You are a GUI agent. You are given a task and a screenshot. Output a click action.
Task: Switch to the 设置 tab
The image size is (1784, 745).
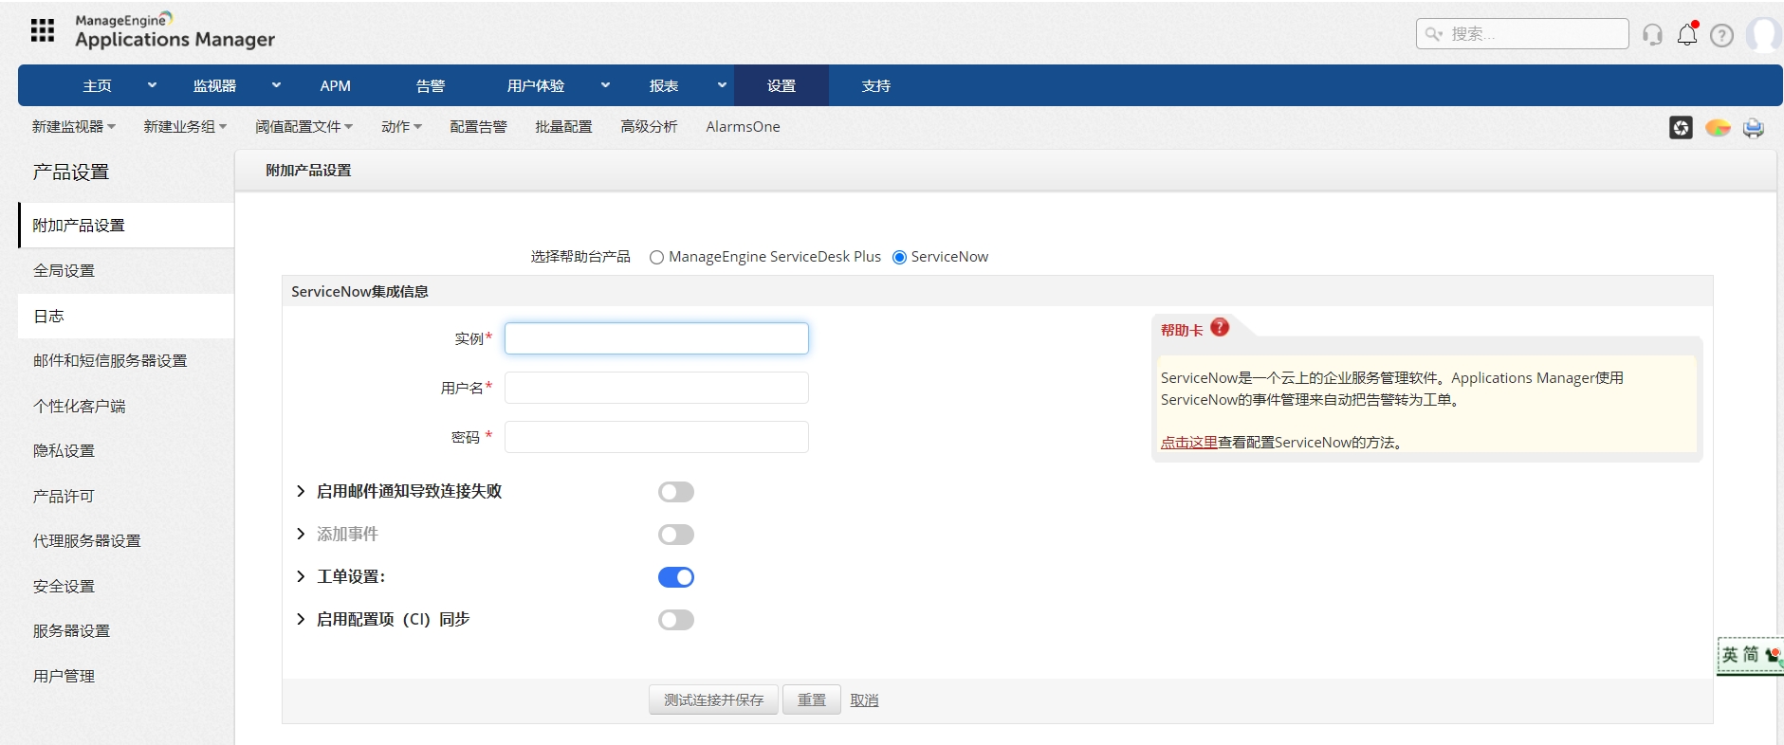[782, 85]
